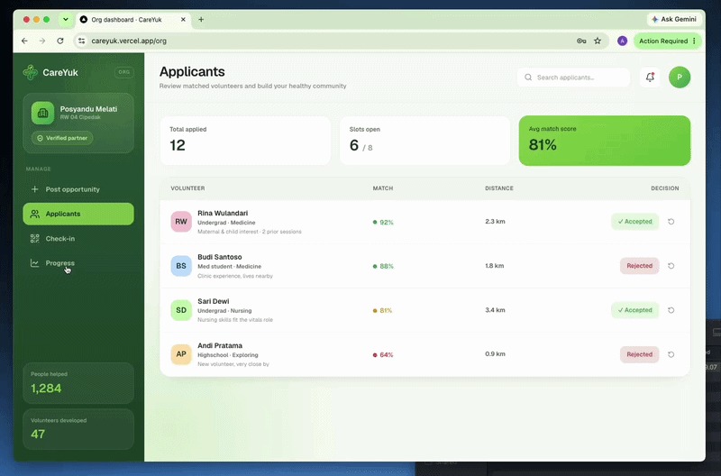The image size is (721, 476).
Task: Open the password key icon in address bar
Action: tap(581, 41)
